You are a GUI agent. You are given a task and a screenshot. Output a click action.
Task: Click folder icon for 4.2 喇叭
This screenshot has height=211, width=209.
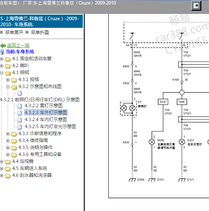[8, 66]
